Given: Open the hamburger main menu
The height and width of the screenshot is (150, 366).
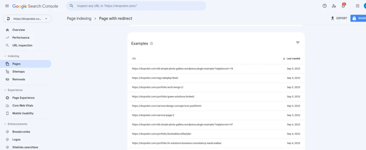Looking at the screenshot, I should click(x=7, y=6).
